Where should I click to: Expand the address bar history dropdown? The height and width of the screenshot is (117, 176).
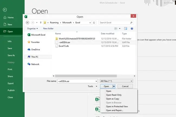point(90,23)
